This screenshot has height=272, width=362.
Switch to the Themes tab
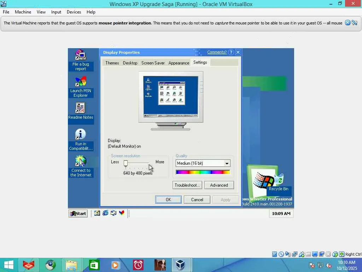pos(112,63)
